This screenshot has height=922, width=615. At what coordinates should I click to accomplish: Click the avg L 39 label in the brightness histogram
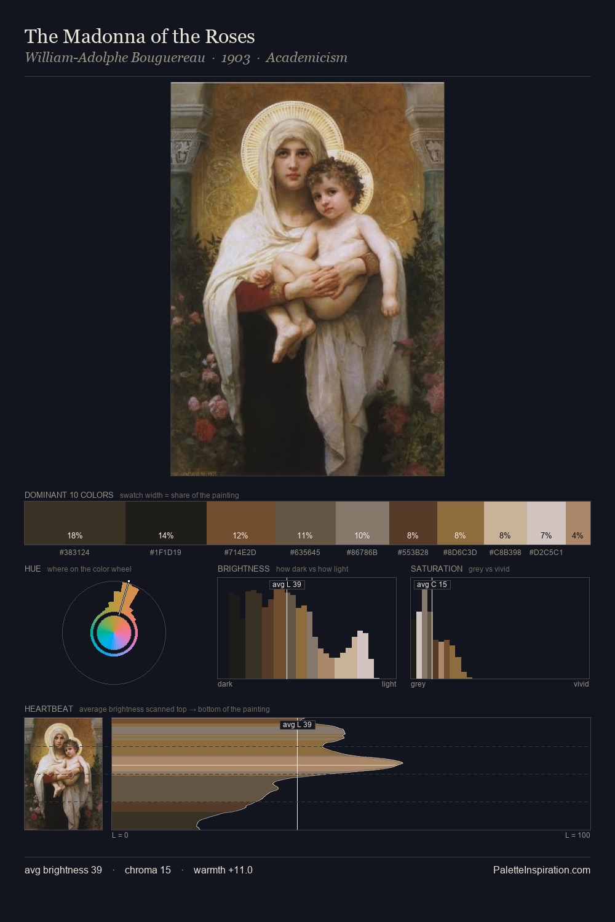click(x=287, y=585)
